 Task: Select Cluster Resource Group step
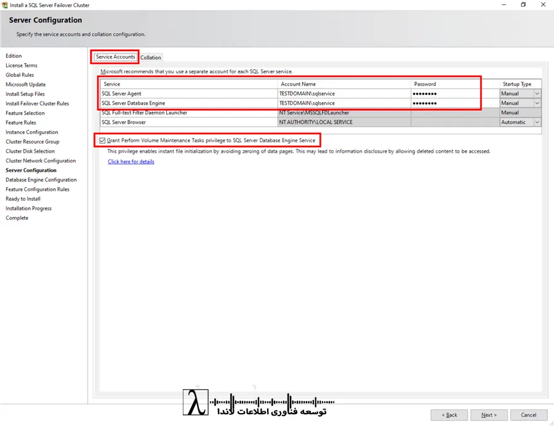(33, 142)
